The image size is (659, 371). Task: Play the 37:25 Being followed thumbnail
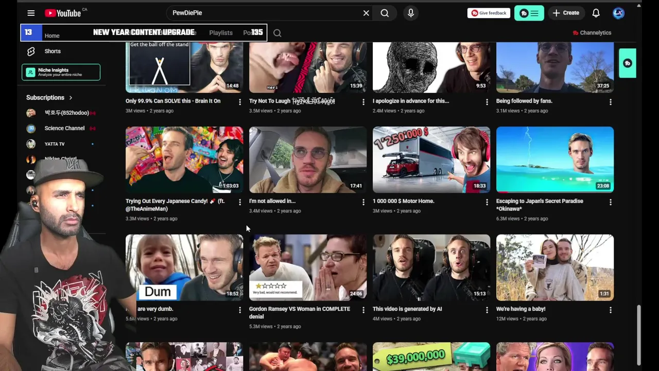point(555,67)
